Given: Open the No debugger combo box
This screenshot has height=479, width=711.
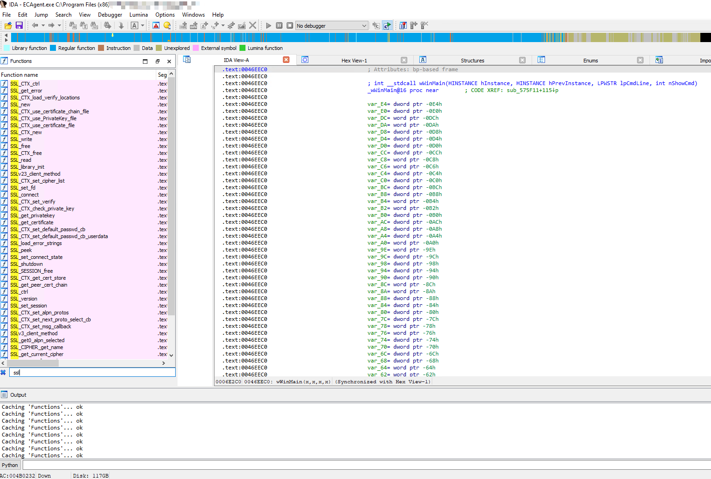Looking at the screenshot, I should 331,25.
